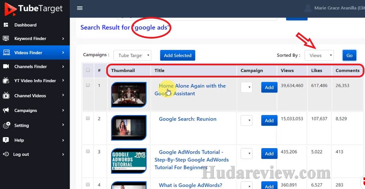Image resolution: width=365 pixels, height=189 pixels.
Task: Click the Marie Grace Aranilla user name
Action: [x=339, y=8]
